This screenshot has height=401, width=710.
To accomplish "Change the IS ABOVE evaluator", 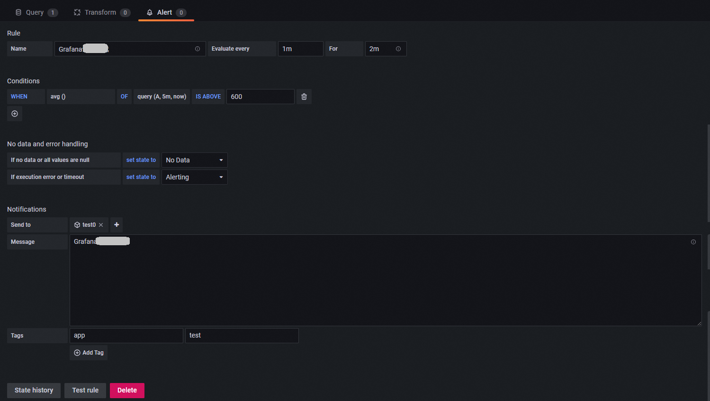I will pyautogui.click(x=208, y=97).
